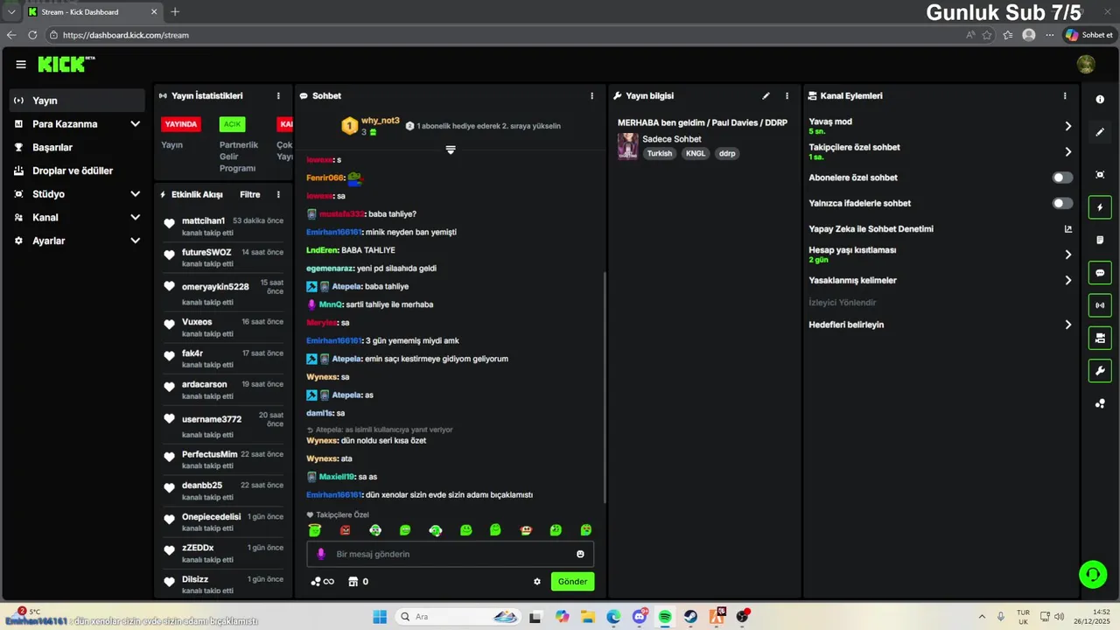Click the YAYINDA status badge
The image size is (1120, 630).
(181, 124)
